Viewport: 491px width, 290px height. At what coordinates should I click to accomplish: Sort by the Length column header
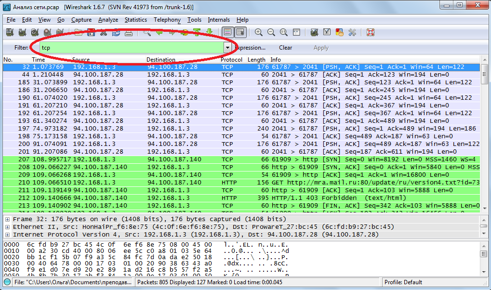[258, 60]
